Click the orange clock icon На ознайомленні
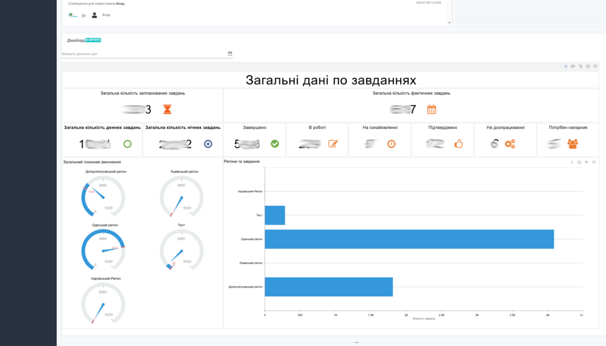Screen dimensions: 606x346 coord(391,144)
